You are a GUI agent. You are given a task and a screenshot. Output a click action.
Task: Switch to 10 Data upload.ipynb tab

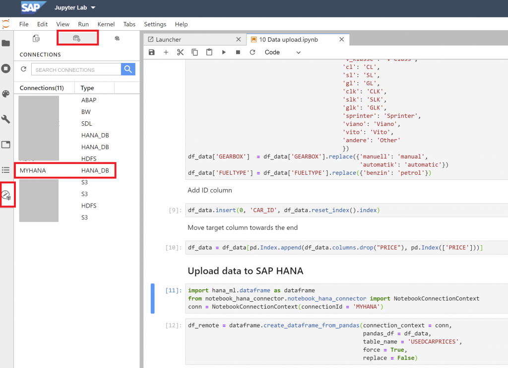[298, 40]
